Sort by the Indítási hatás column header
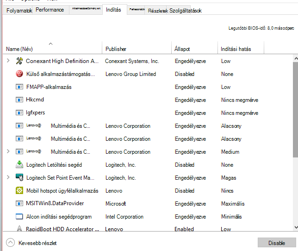The width and height of the screenshot is (298, 251). [x=241, y=48]
